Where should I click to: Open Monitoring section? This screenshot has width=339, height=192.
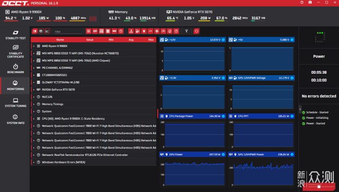(16, 85)
